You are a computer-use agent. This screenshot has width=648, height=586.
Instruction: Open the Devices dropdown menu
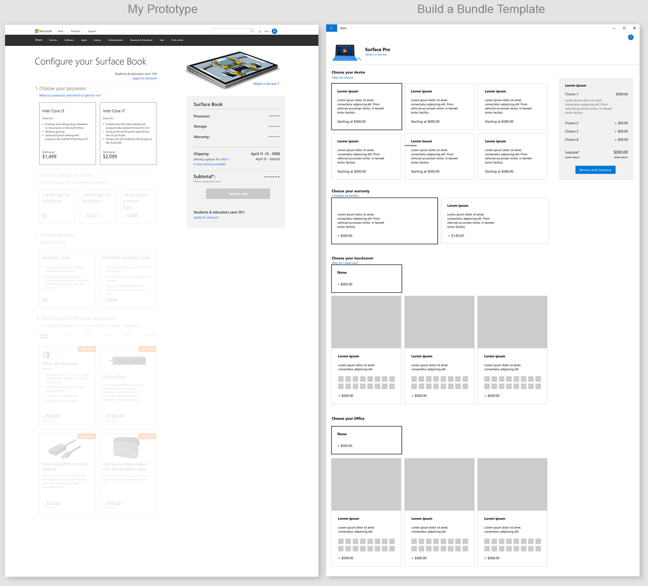click(53, 40)
